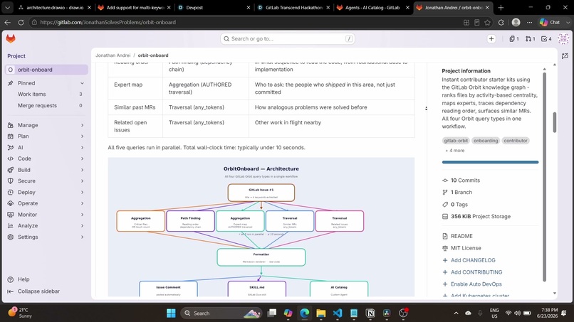Image resolution: width=574 pixels, height=322 pixels.
Task: Click Enable Auto DevOps link
Action: [x=476, y=284]
